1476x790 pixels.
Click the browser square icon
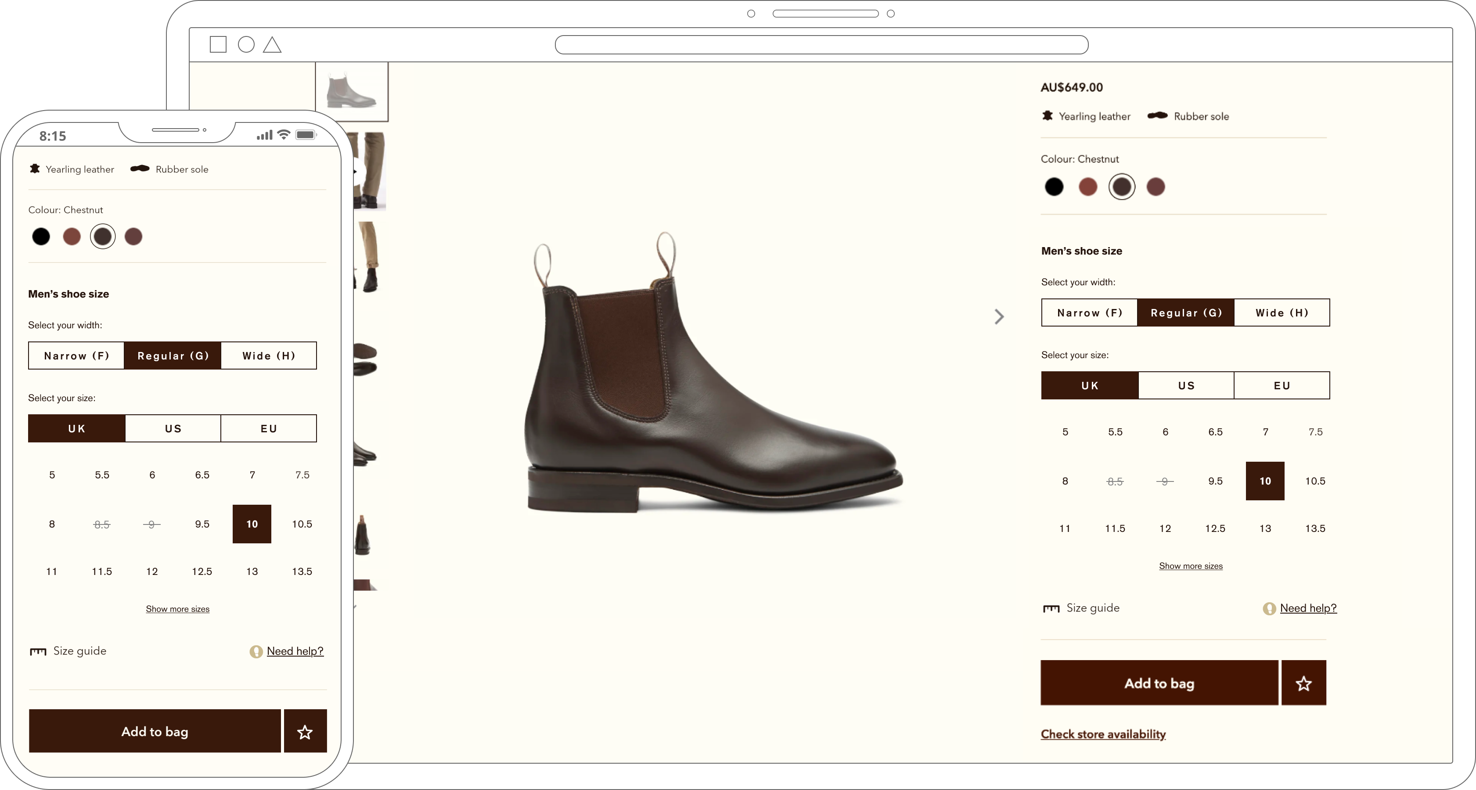pos(218,45)
